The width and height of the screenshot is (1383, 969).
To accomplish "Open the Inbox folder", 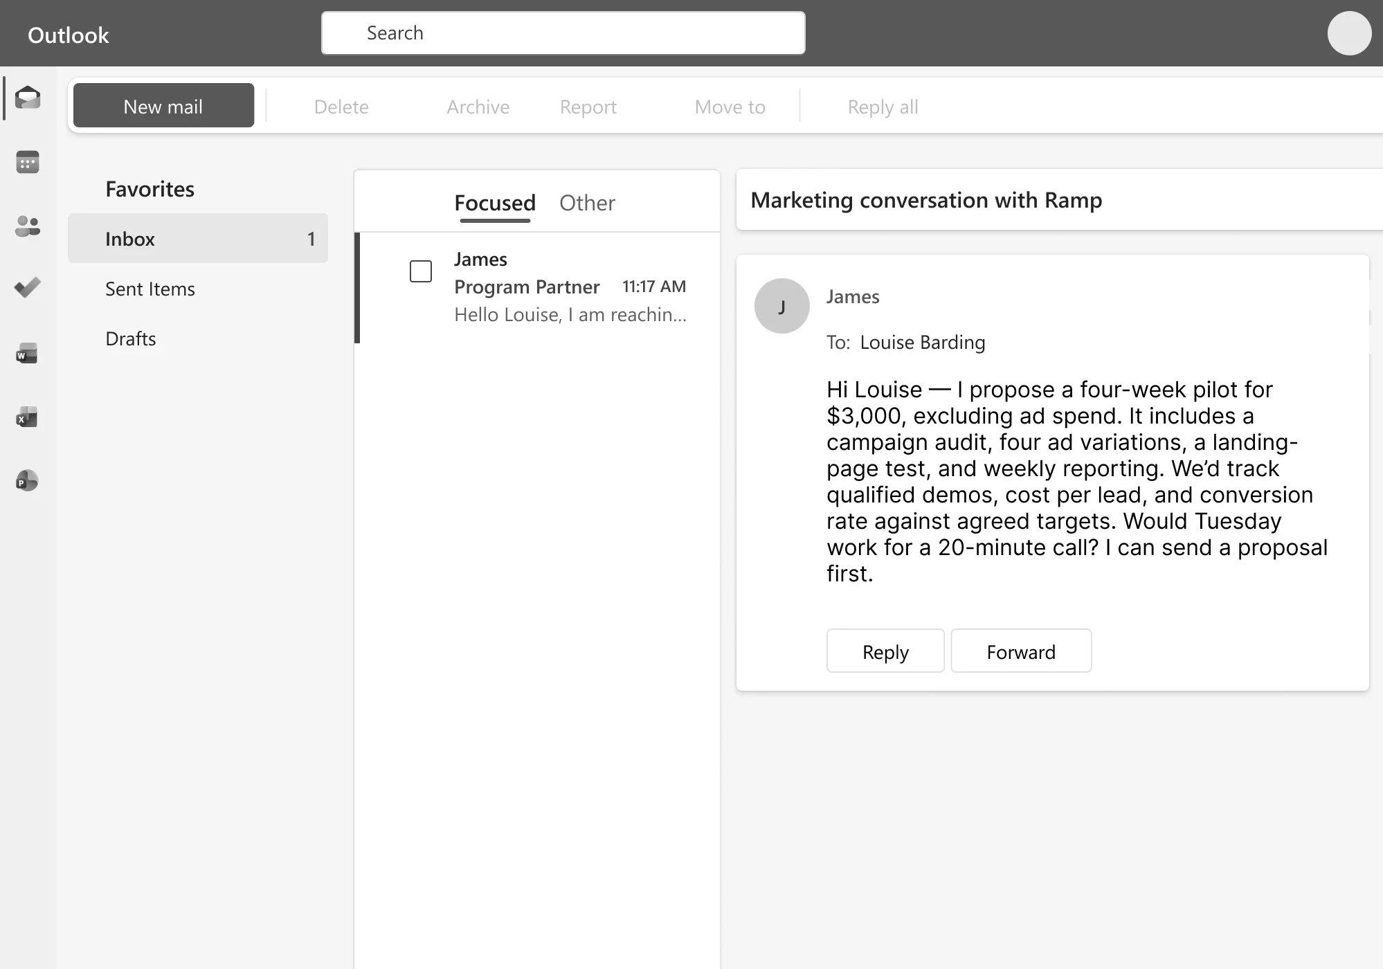I will point(198,238).
